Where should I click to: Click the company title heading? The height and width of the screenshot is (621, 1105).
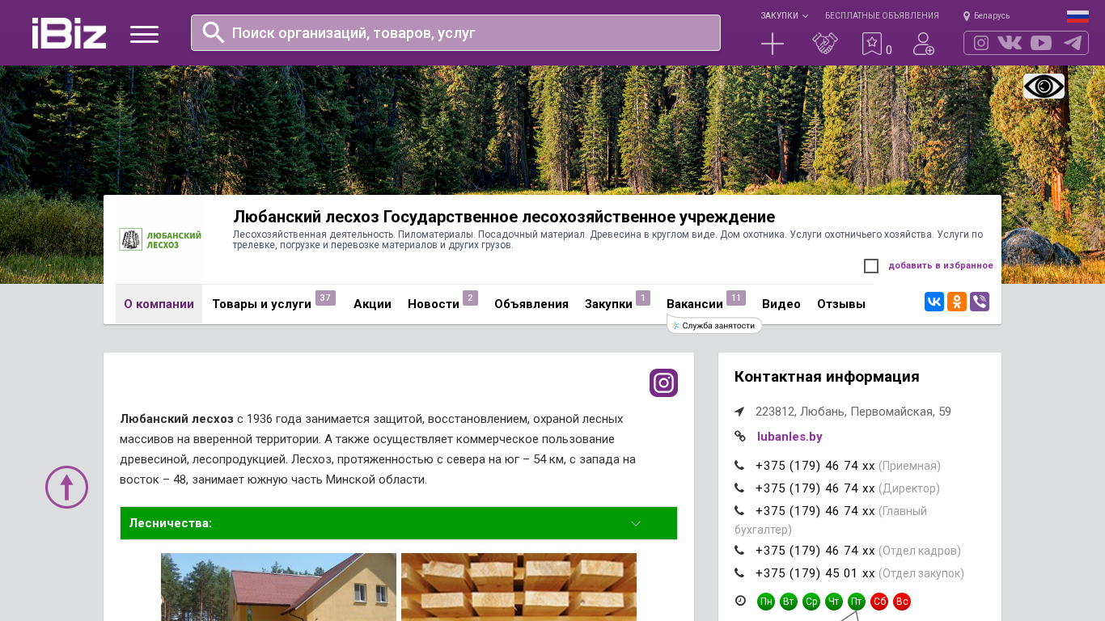point(504,217)
